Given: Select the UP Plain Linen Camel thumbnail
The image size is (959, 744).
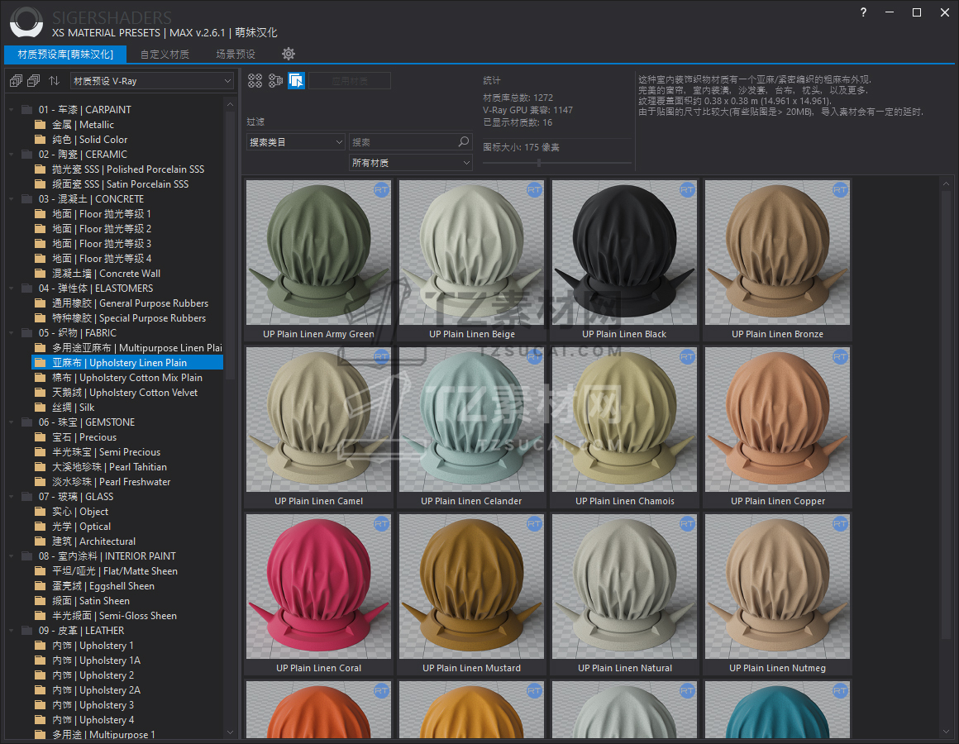Looking at the screenshot, I should pyautogui.click(x=318, y=419).
